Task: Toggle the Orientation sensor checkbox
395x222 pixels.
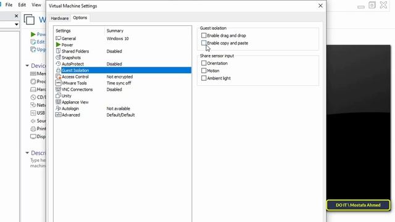Action: click(x=204, y=63)
